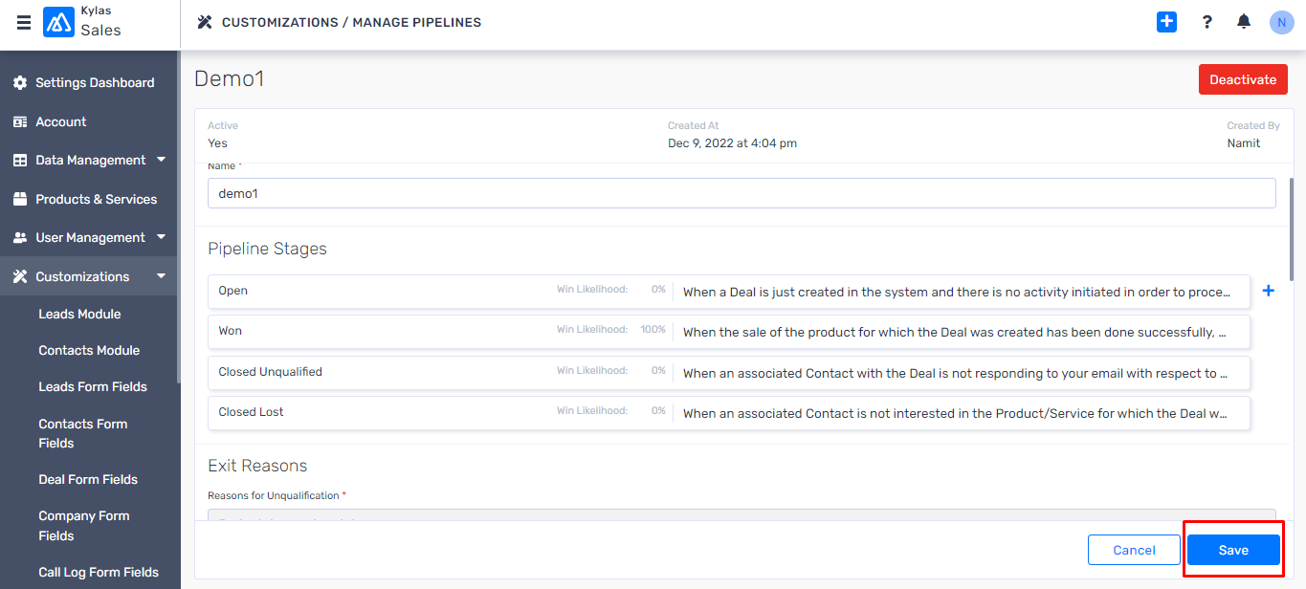Click Won stage description text

pos(954,333)
